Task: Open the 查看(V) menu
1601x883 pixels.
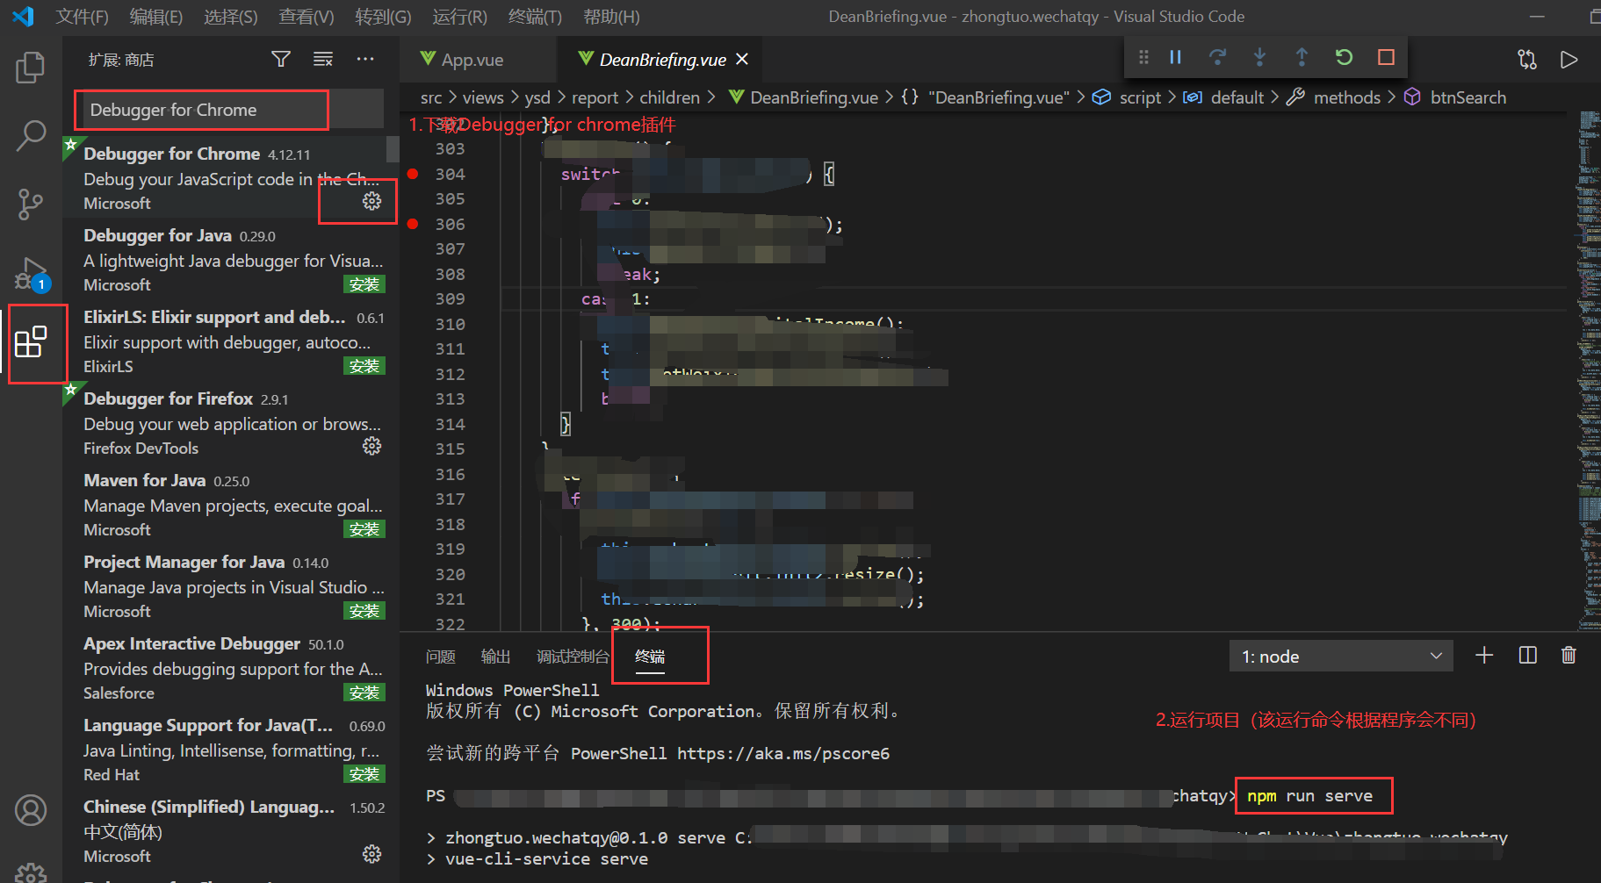Action: tap(306, 17)
